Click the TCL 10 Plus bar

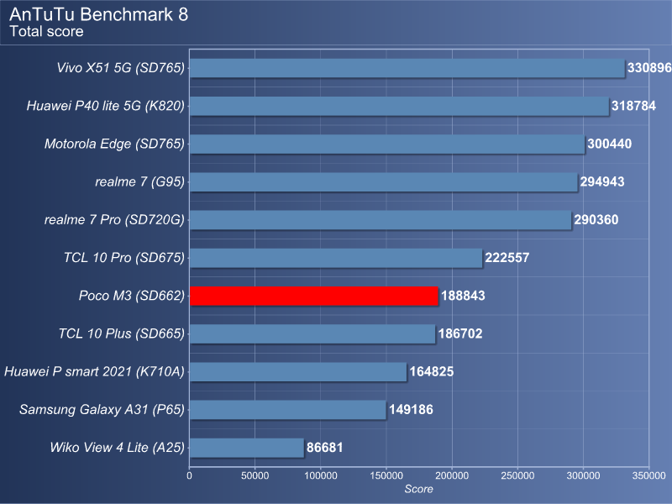(x=312, y=333)
